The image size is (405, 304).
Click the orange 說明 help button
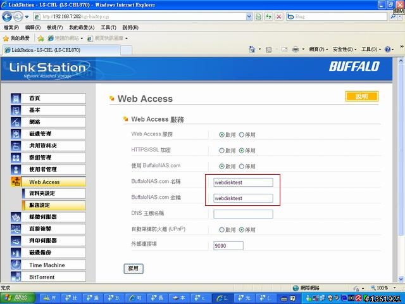[362, 96]
